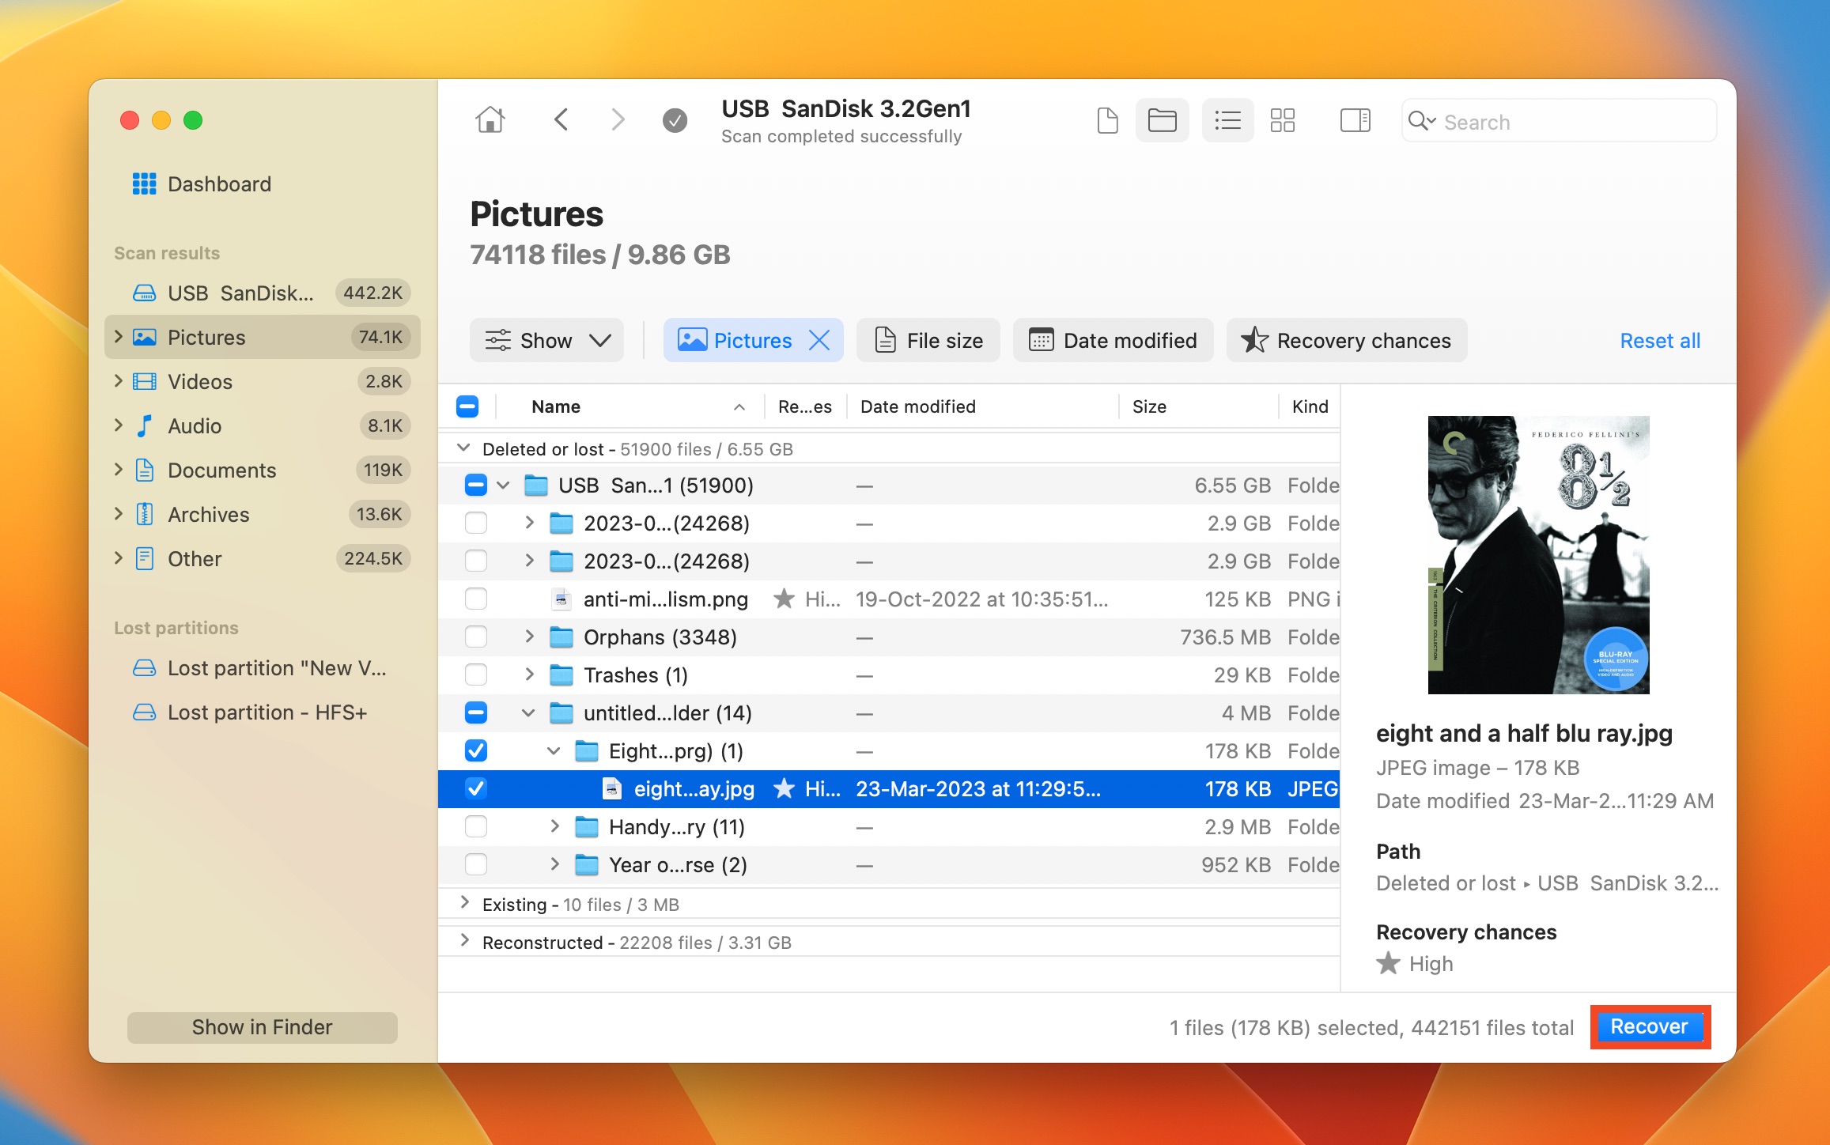Expand the Reconstructed files section
This screenshot has width=1830, height=1145.
(x=463, y=940)
